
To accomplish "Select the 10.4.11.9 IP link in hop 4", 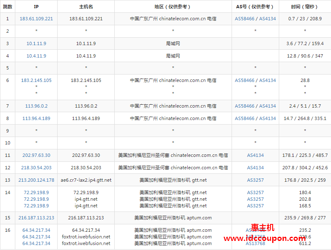I will click(36, 56).
